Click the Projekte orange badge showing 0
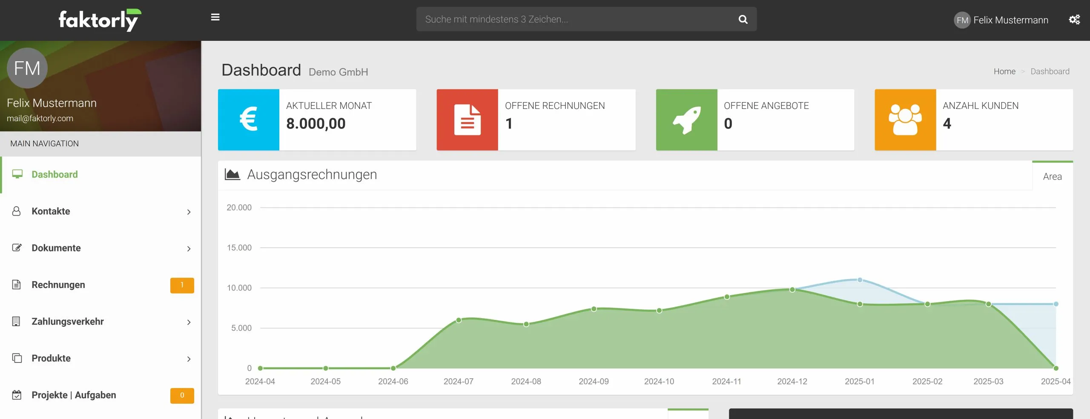 [182, 395]
